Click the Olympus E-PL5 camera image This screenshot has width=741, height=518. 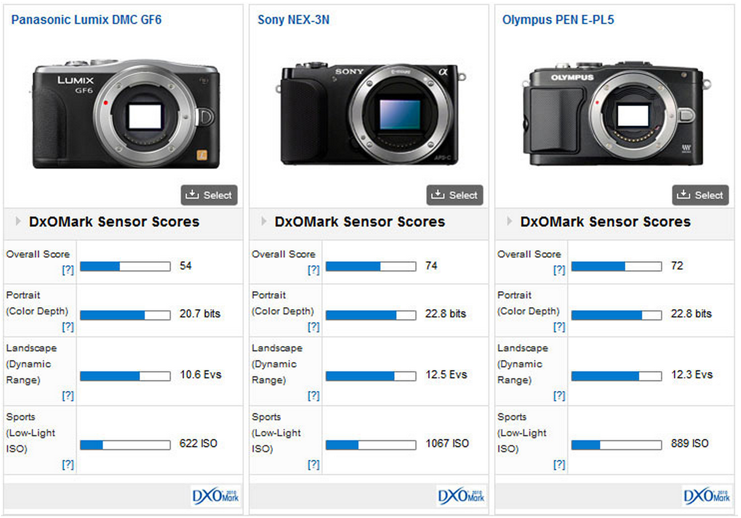click(x=616, y=114)
